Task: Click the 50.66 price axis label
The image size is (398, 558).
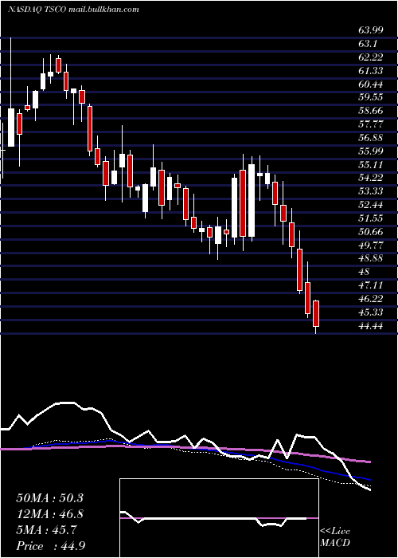Action: coord(371,232)
